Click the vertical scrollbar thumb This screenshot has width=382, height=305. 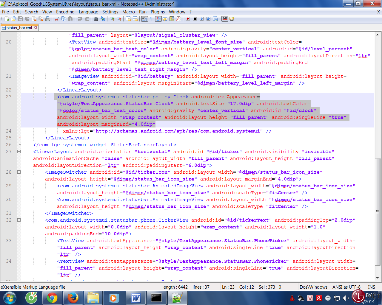tap(378, 212)
